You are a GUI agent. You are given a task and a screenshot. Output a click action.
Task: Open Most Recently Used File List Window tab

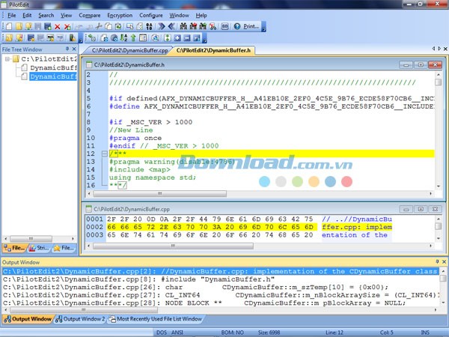157,319
